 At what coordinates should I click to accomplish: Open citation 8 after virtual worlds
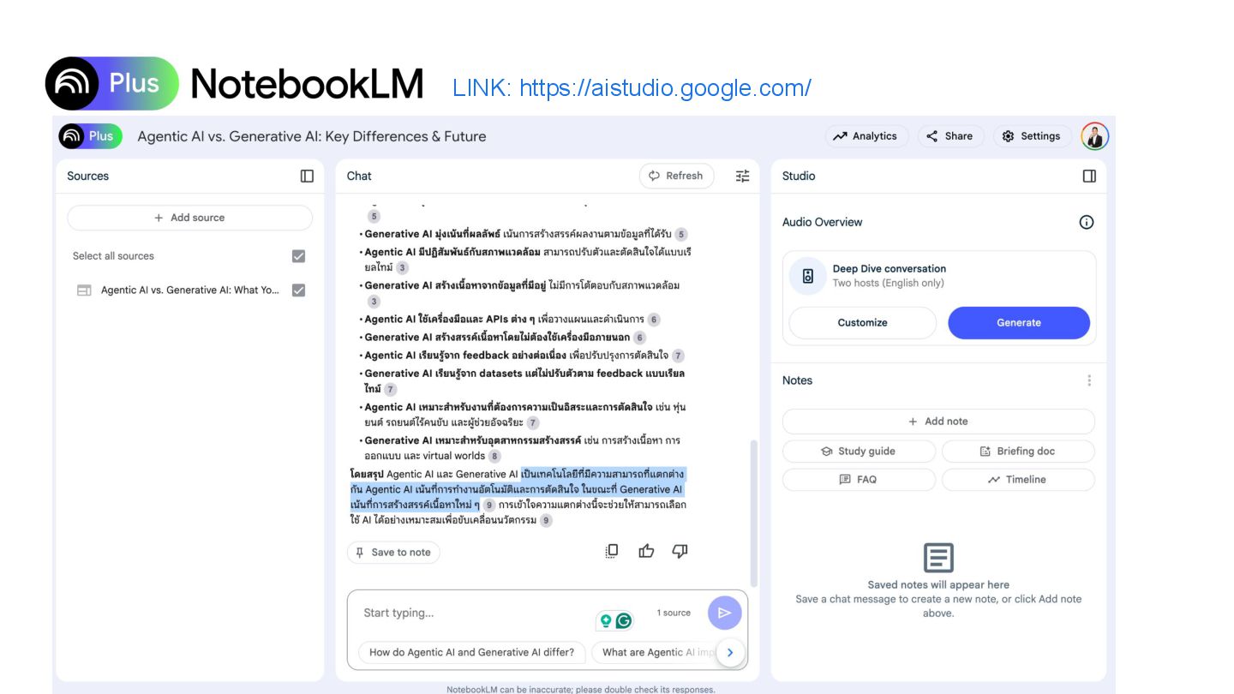point(494,456)
